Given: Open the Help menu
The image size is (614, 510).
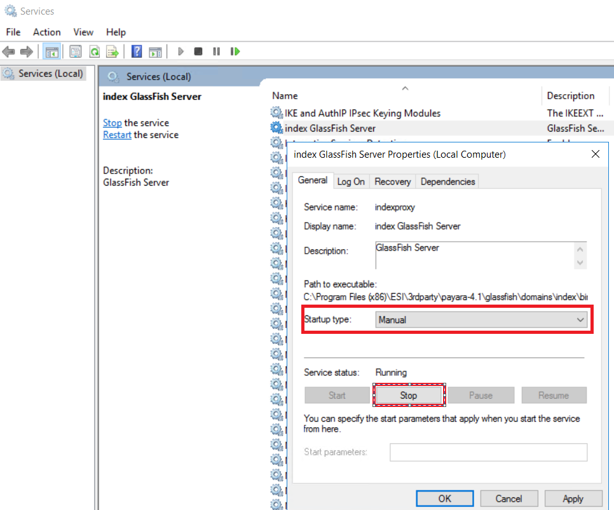Looking at the screenshot, I should coord(116,32).
